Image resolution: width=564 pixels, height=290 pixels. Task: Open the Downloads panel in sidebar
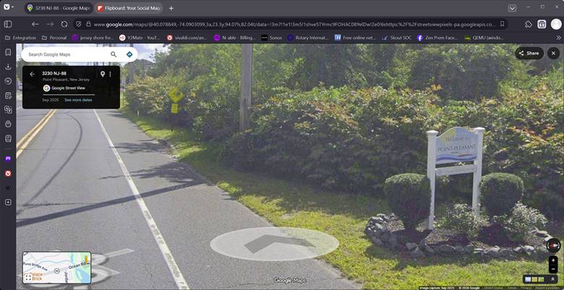coord(8,67)
